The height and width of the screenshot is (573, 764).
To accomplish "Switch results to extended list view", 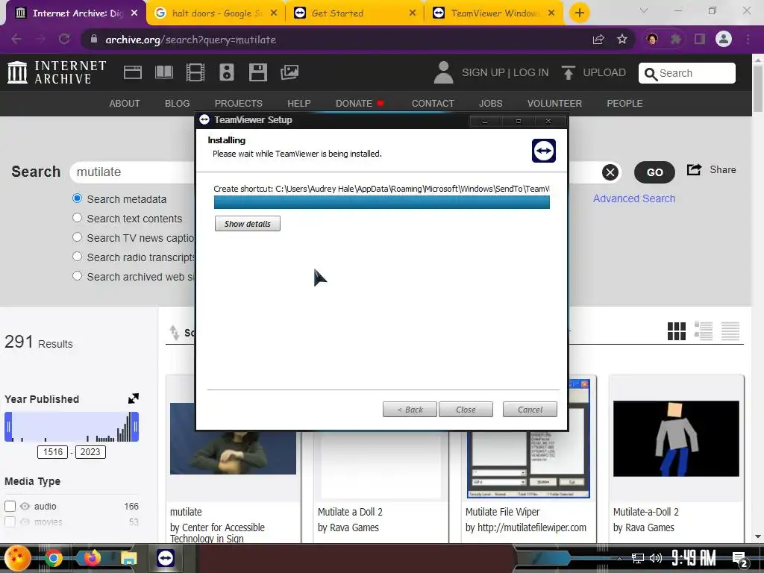I will point(704,331).
